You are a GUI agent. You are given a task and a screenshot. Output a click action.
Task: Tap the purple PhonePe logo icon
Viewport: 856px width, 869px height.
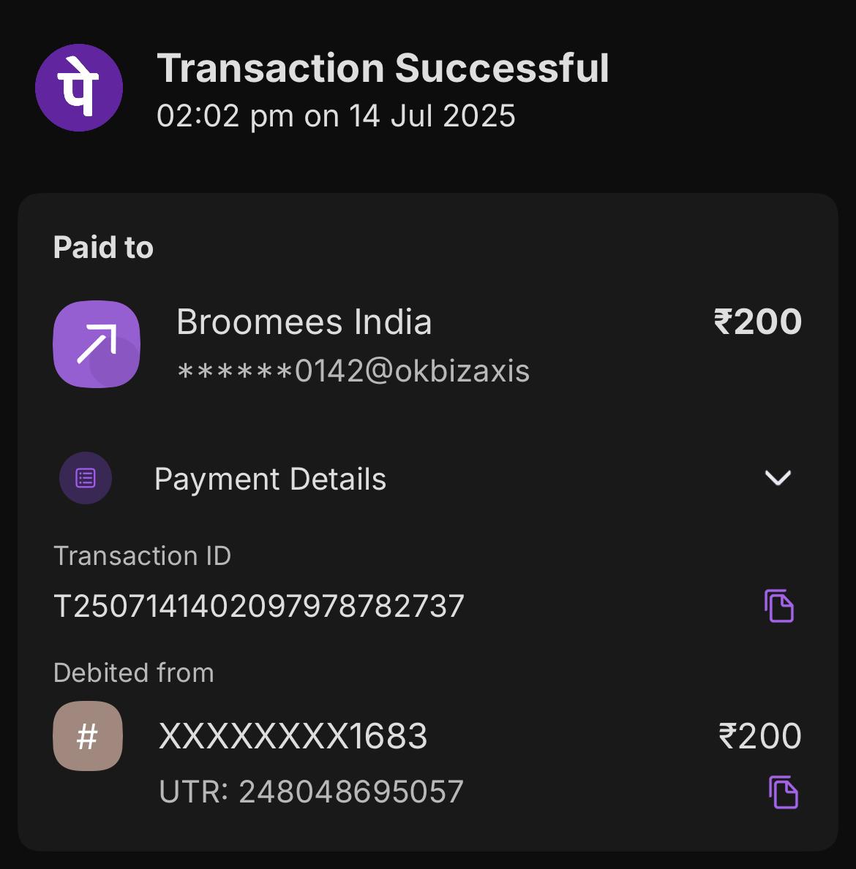click(x=79, y=88)
